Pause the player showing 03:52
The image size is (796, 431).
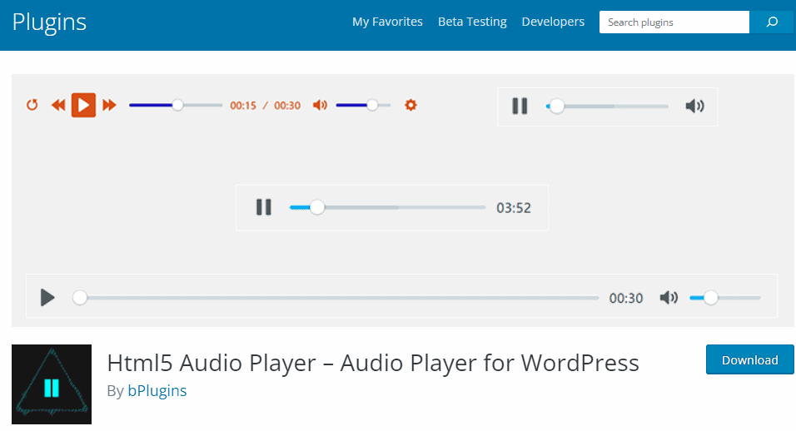coord(264,207)
